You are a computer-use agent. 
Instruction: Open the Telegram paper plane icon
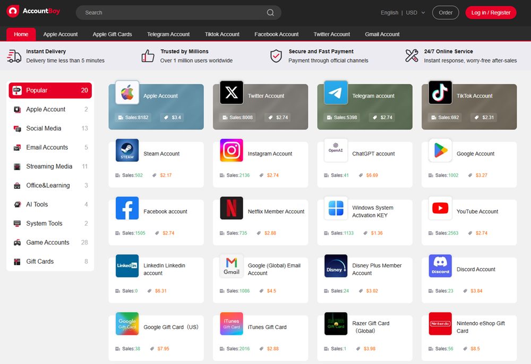[x=336, y=92]
